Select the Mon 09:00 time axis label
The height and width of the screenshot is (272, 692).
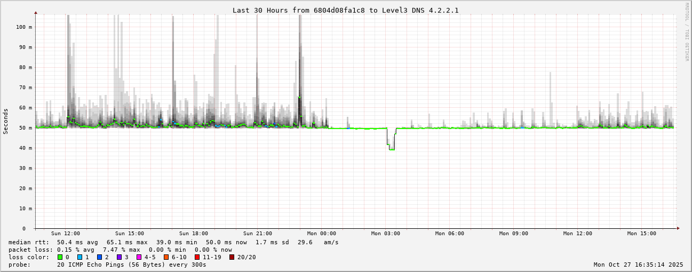point(514,234)
